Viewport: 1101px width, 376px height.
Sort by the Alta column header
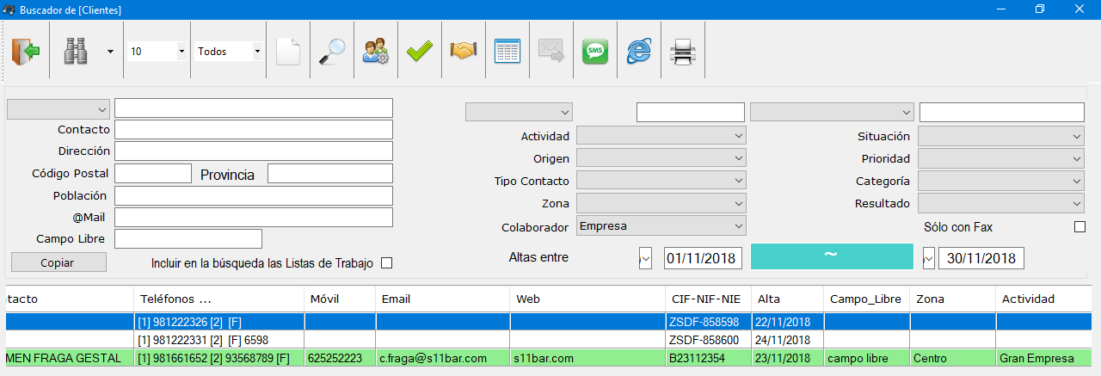point(786,299)
